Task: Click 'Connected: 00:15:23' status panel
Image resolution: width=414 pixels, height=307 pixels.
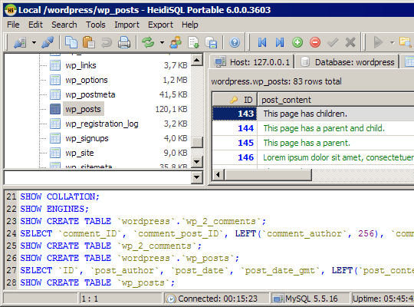Action: (x=216, y=299)
